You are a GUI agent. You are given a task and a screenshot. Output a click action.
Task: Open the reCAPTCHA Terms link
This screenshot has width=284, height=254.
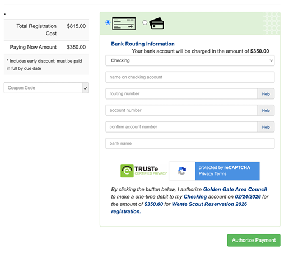coord(221,174)
